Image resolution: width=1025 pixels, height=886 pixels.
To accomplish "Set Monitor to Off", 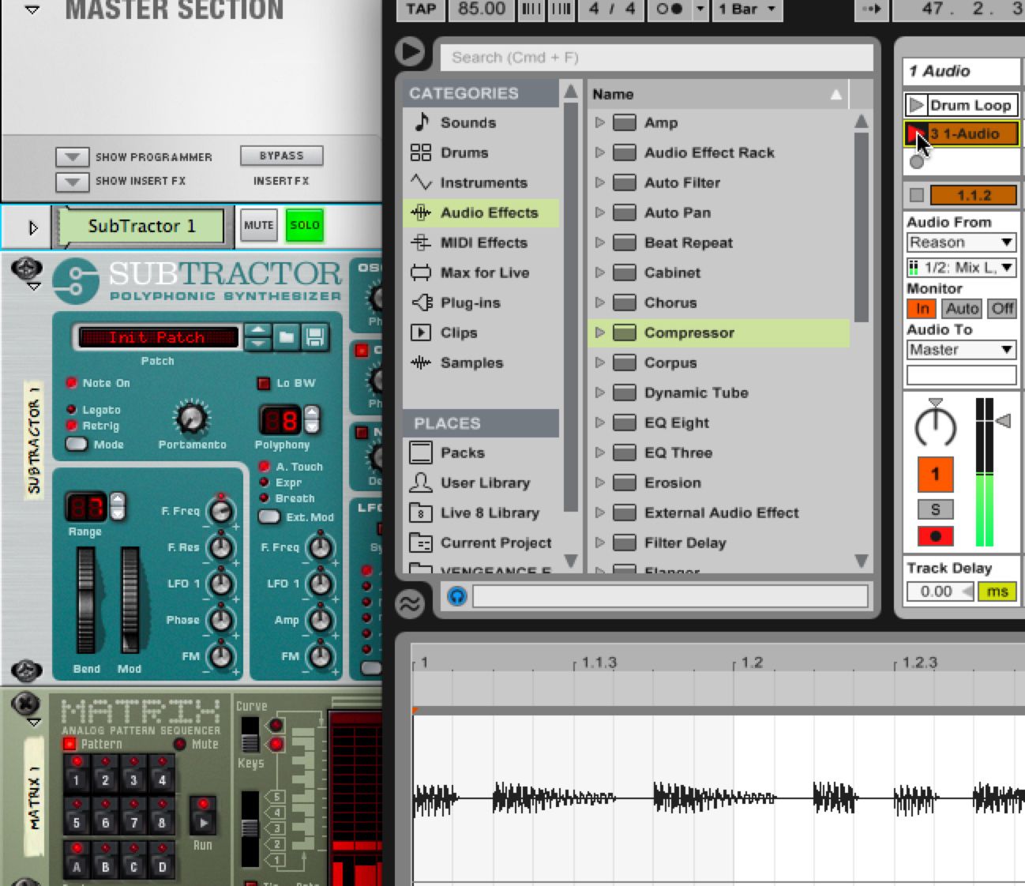I will 1002,309.
